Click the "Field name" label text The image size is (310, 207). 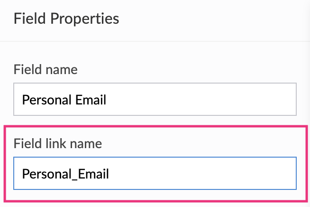click(x=46, y=70)
